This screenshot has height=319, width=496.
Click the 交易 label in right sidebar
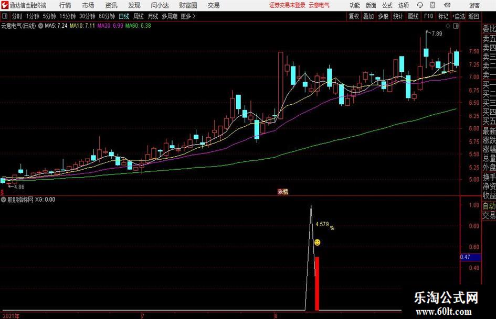(x=489, y=215)
